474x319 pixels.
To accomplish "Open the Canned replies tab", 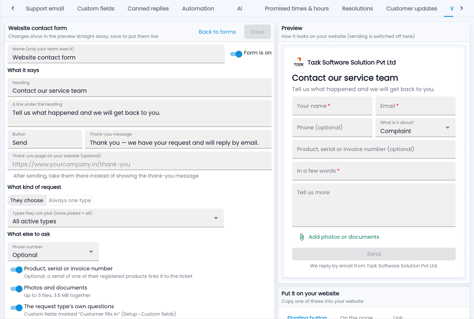I will [148, 8].
